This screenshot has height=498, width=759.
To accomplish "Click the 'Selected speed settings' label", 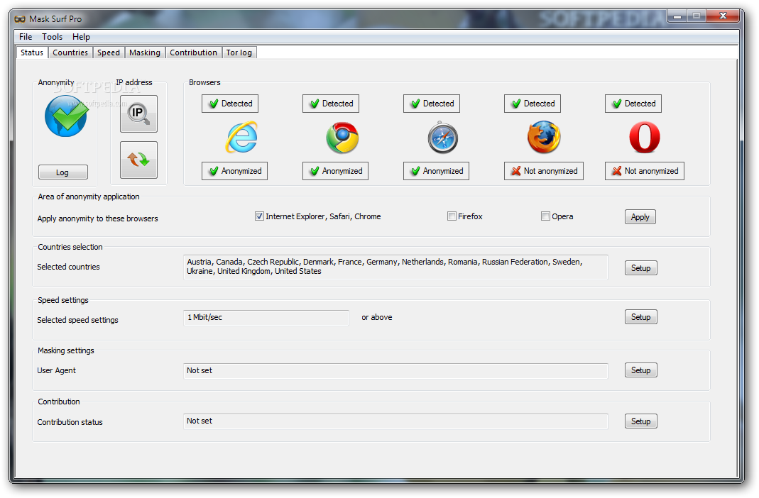I will 77,320.
